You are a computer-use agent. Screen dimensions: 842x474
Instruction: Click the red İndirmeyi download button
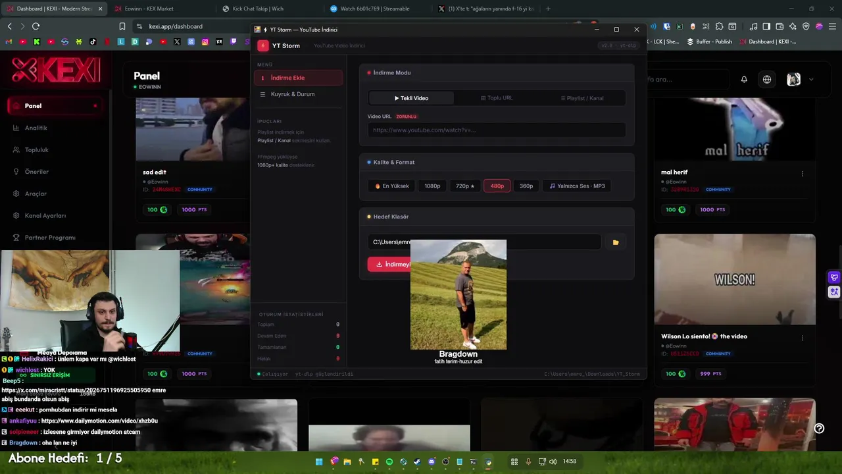coord(389,264)
